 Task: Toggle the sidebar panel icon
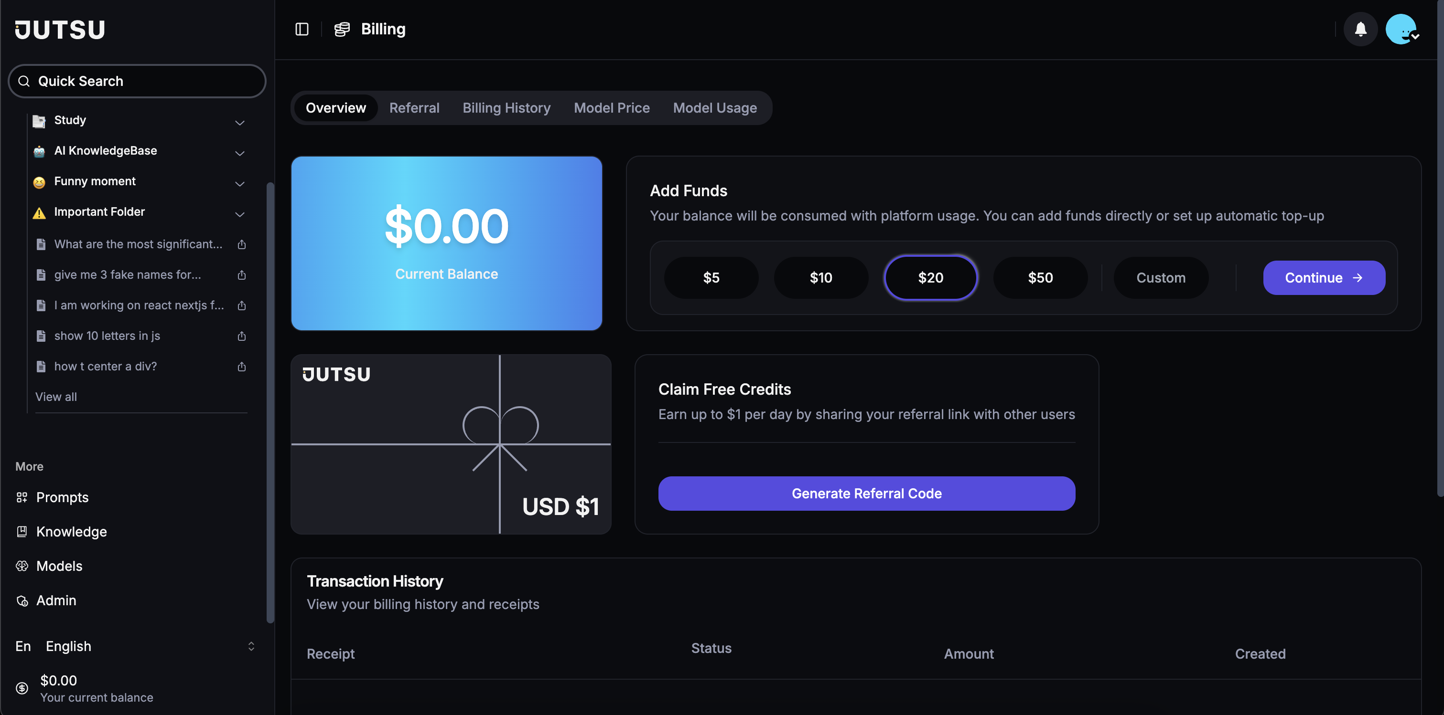click(x=302, y=29)
